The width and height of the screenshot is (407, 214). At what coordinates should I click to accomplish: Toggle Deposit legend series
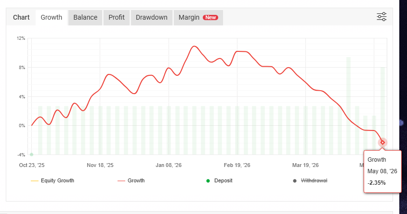(219, 181)
